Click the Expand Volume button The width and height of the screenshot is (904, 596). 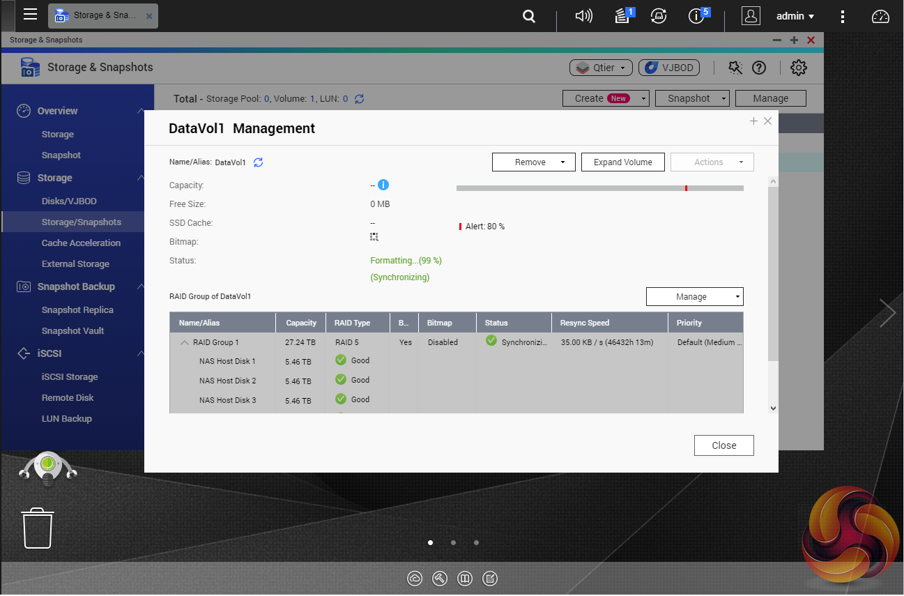pyautogui.click(x=622, y=162)
